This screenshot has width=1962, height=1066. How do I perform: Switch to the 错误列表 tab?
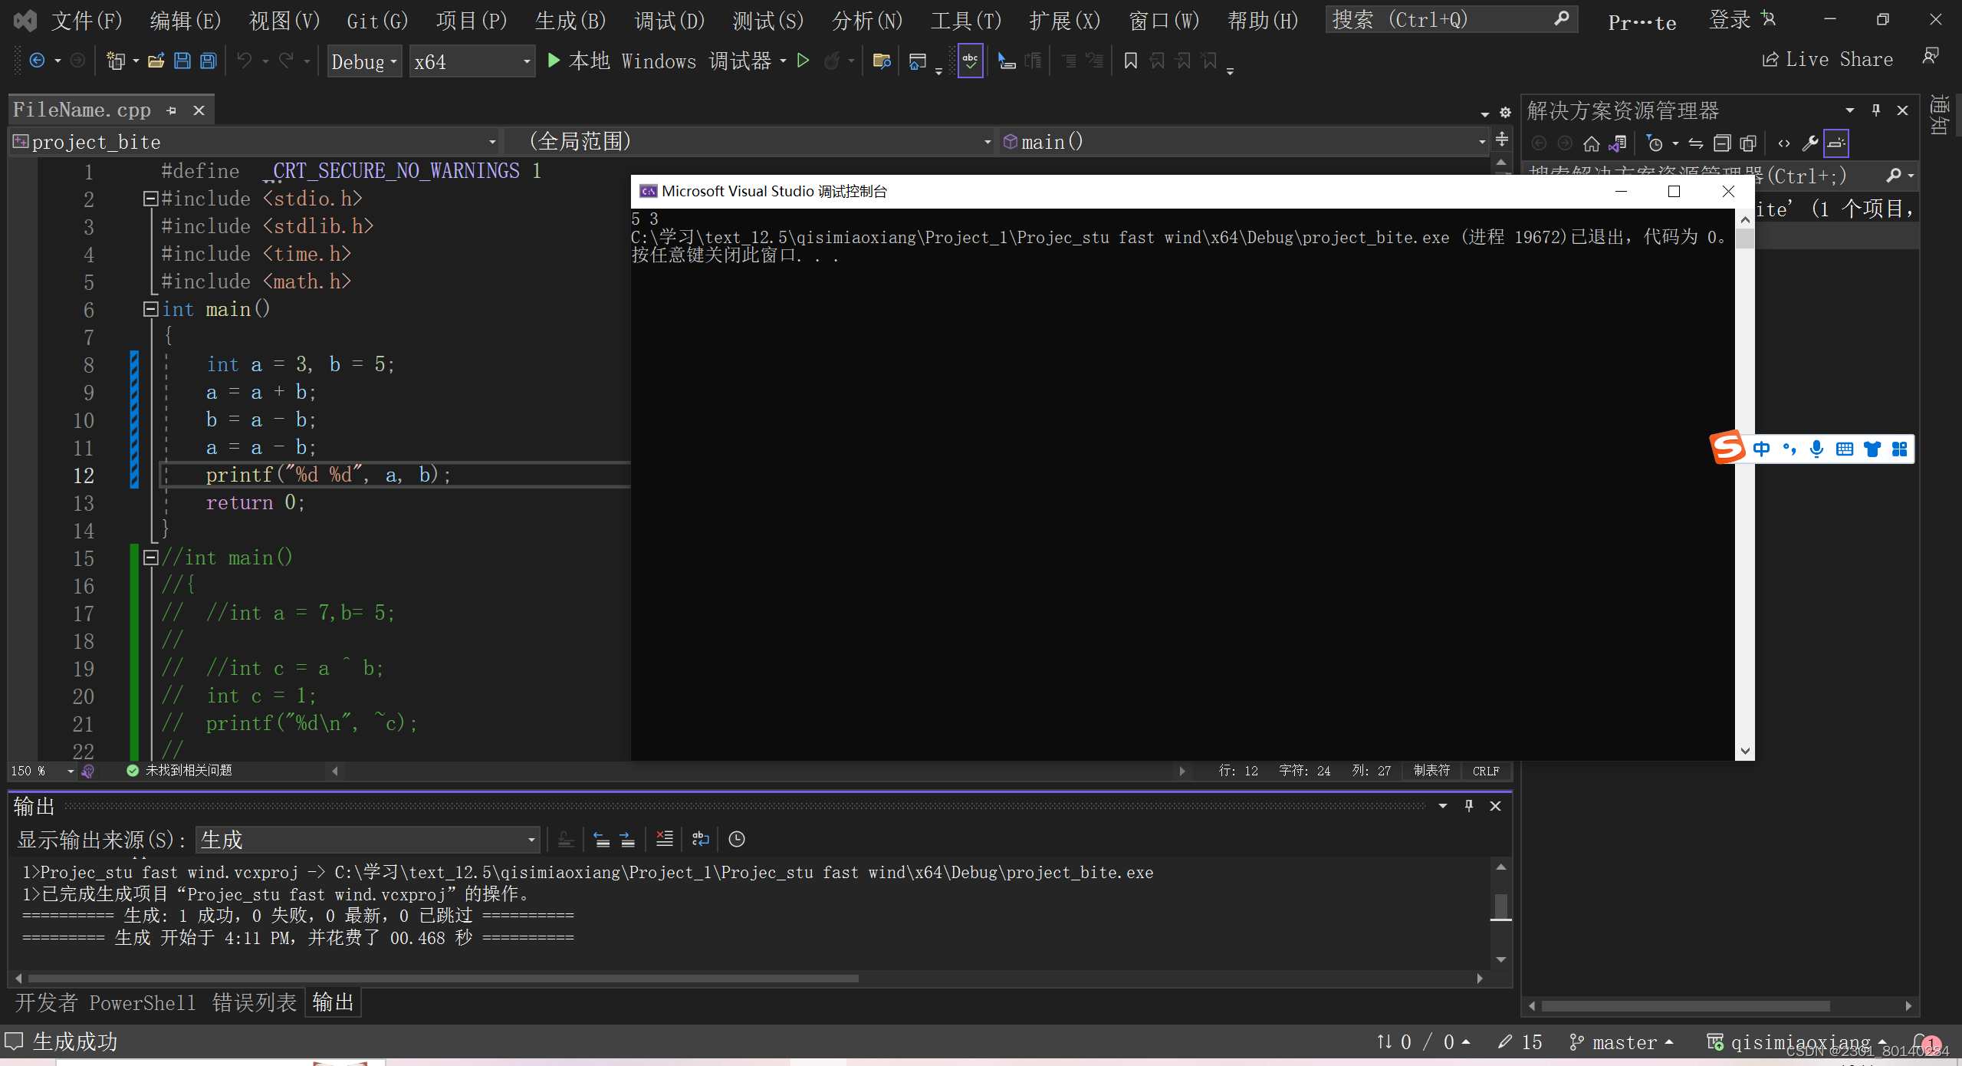coord(254,1002)
